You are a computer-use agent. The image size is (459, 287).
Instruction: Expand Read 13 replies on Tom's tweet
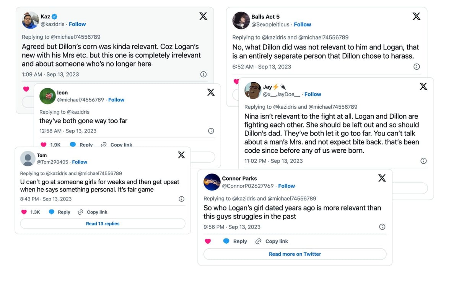(x=103, y=224)
